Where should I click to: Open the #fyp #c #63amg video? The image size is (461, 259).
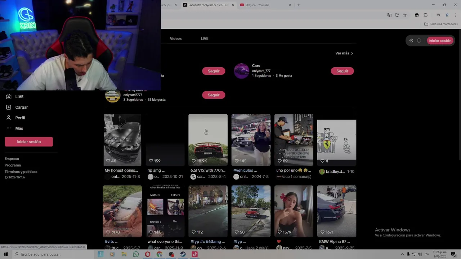click(x=208, y=211)
